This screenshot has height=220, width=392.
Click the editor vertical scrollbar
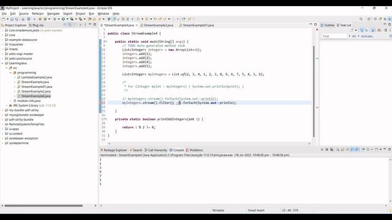314,91
